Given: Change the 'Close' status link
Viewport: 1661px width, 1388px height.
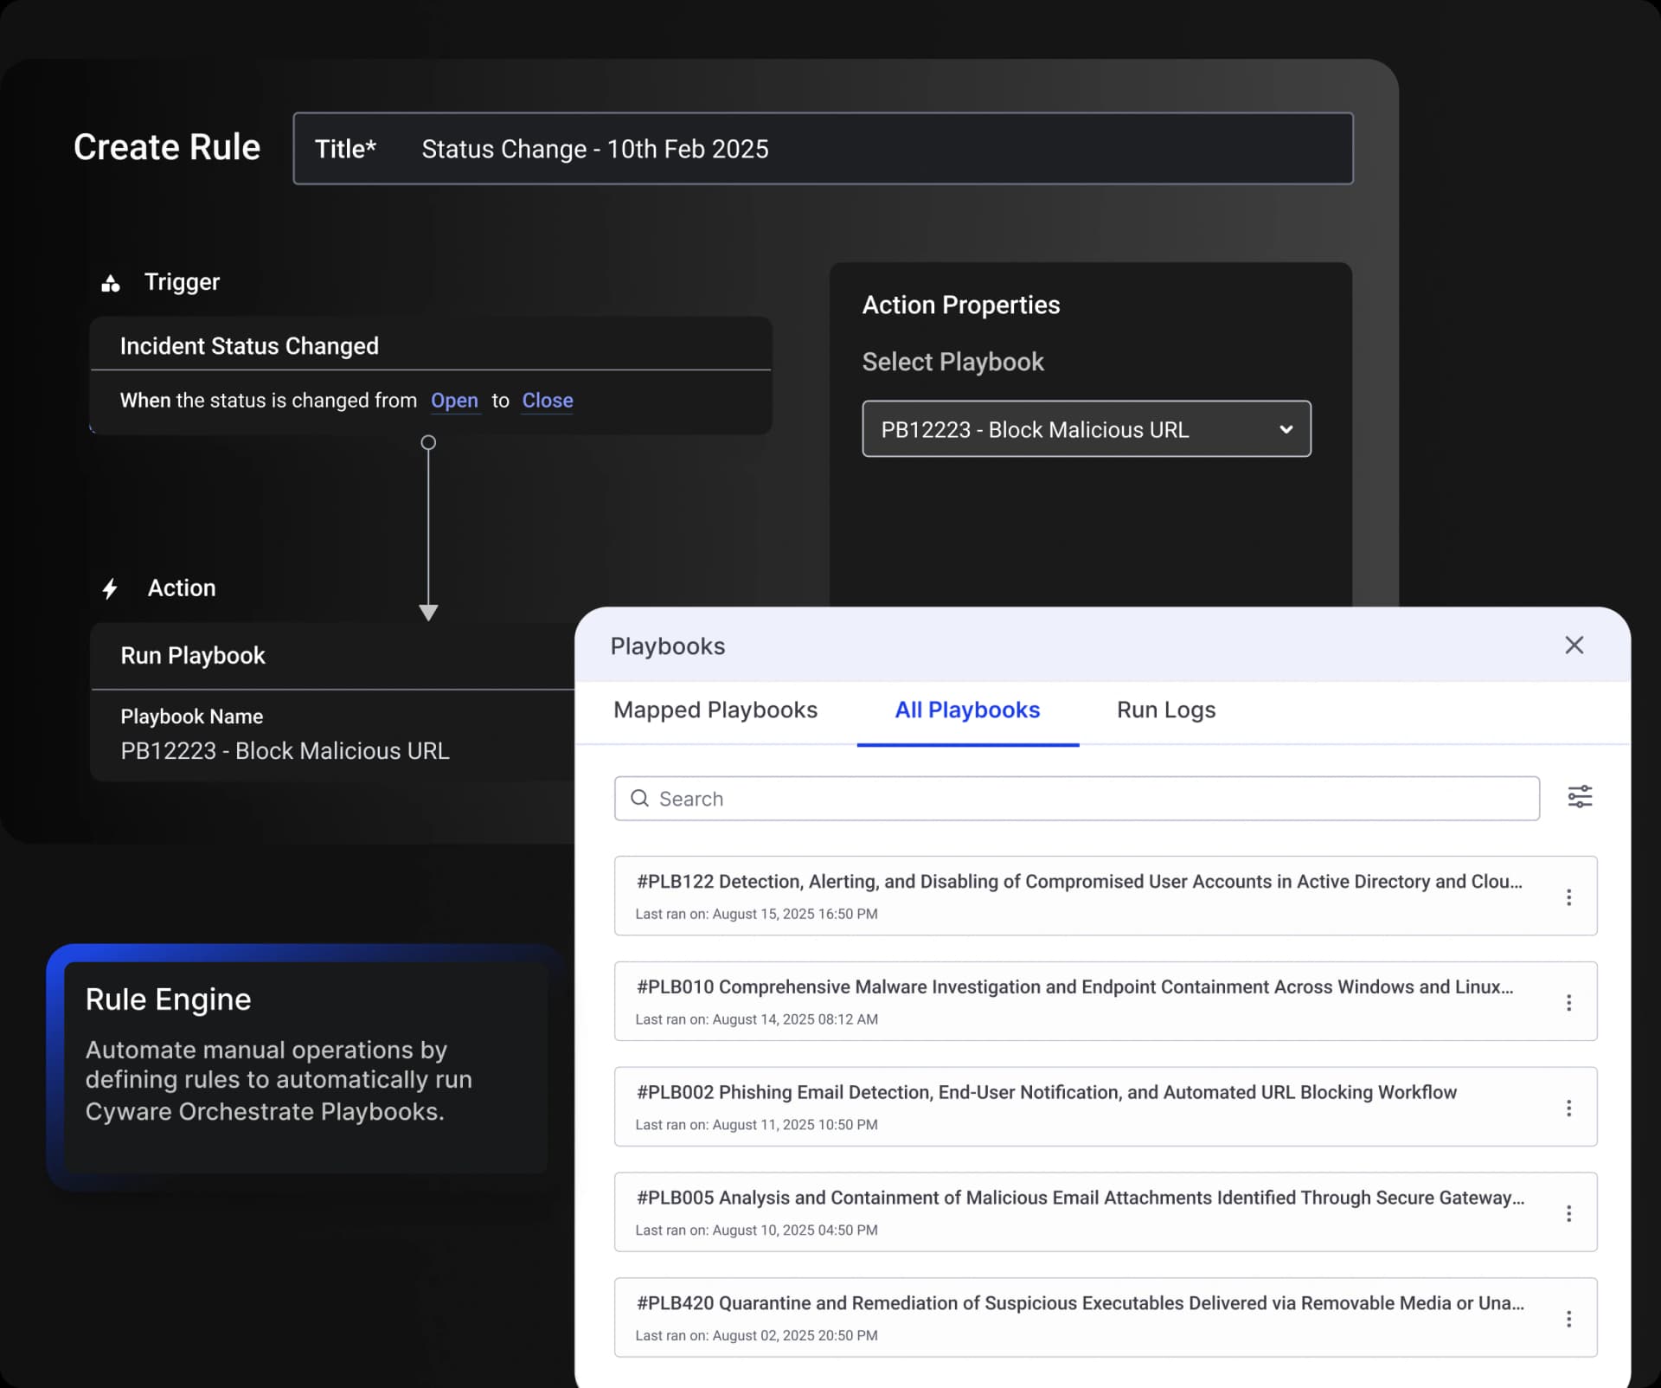Looking at the screenshot, I should (547, 400).
